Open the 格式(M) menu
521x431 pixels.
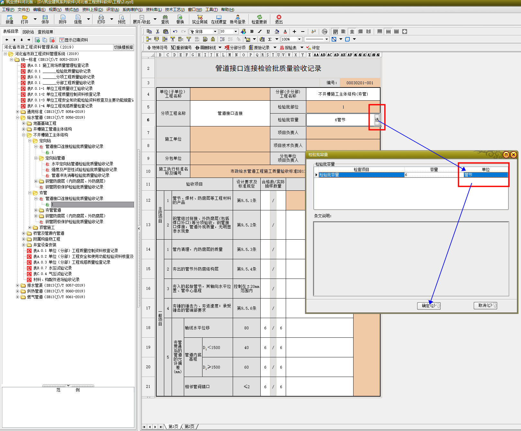tap(72, 9)
